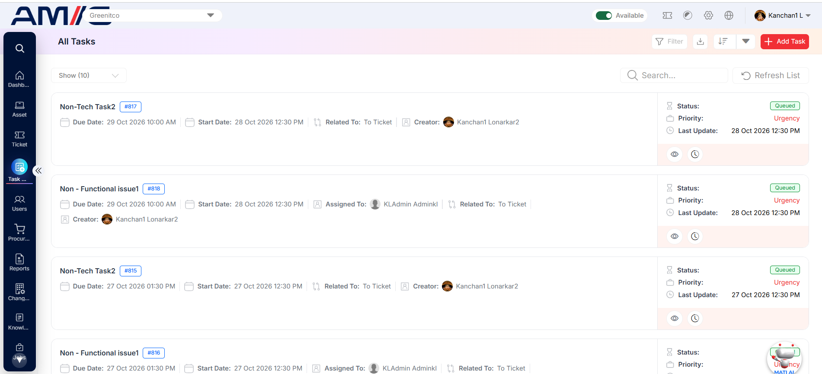Image resolution: width=822 pixels, height=374 pixels.
Task: Open the settings gear in header
Action: (x=708, y=16)
